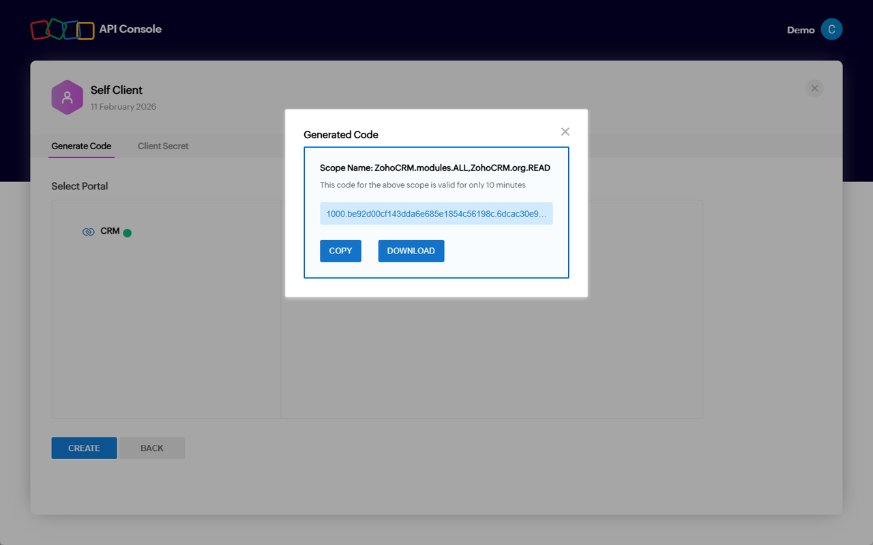Click the generated code text field

[436, 213]
